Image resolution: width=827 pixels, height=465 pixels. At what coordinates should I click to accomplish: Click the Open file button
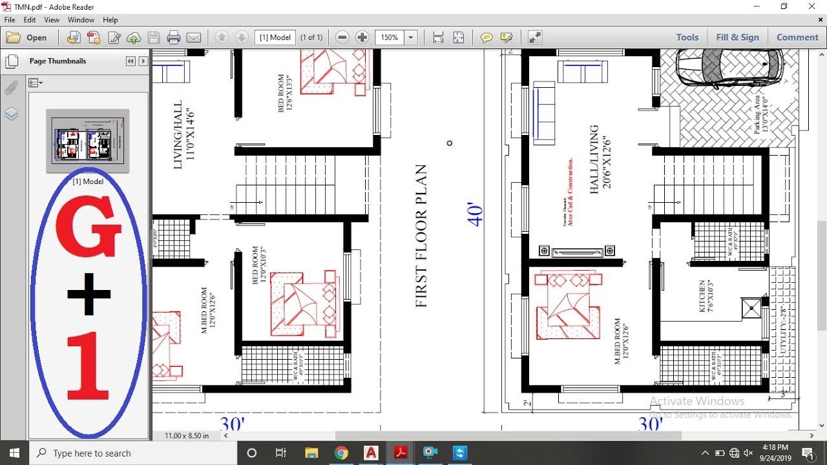coord(26,37)
